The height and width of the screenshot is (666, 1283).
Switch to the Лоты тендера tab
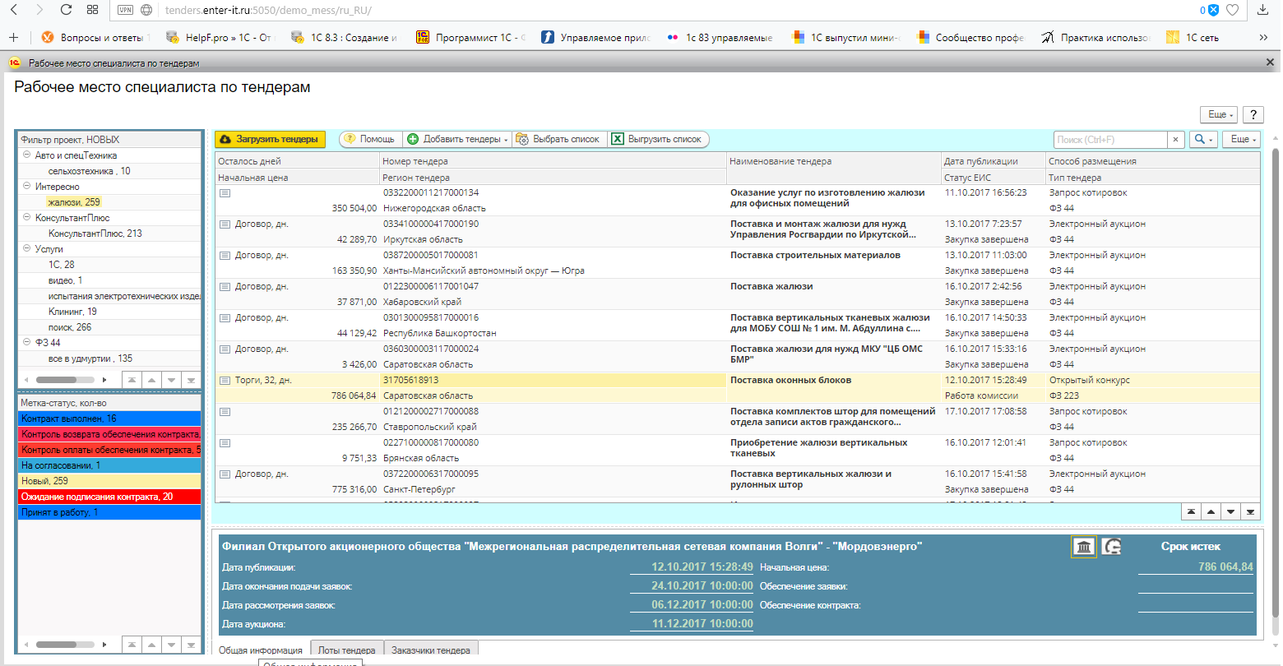pos(346,650)
